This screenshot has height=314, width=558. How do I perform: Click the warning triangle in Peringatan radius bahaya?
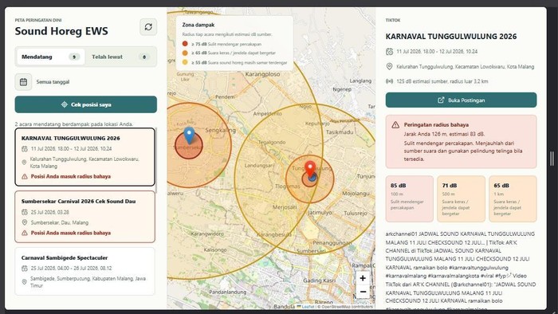(x=395, y=125)
